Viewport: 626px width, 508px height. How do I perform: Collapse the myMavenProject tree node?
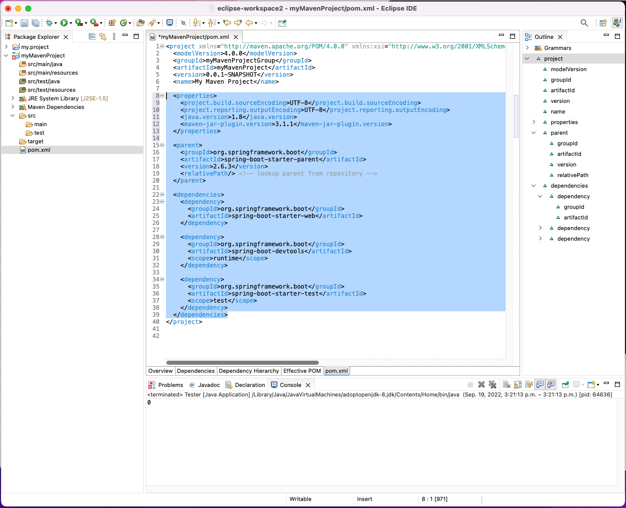tap(6, 55)
